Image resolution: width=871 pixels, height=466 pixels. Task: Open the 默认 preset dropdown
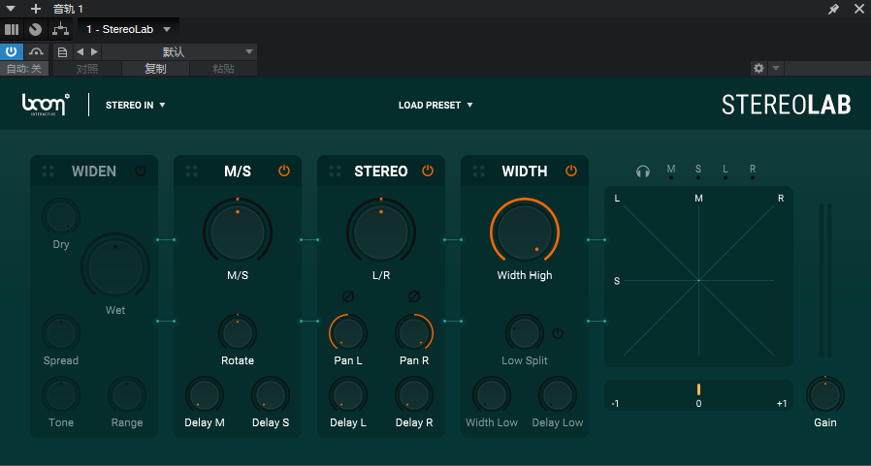pyautogui.click(x=179, y=52)
